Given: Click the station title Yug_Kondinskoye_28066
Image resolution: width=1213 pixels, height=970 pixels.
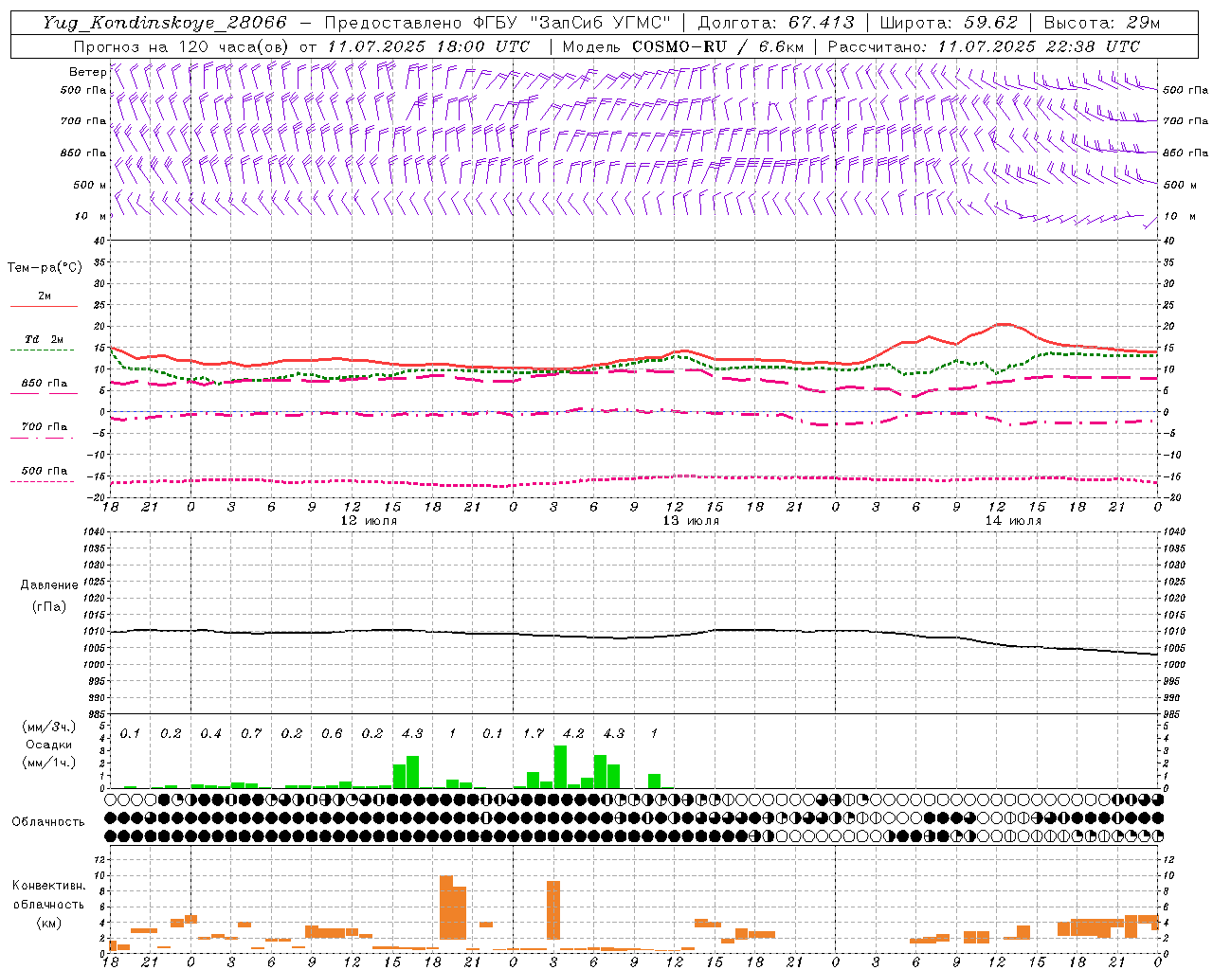Looking at the screenshot, I should (x=165, y=23).
